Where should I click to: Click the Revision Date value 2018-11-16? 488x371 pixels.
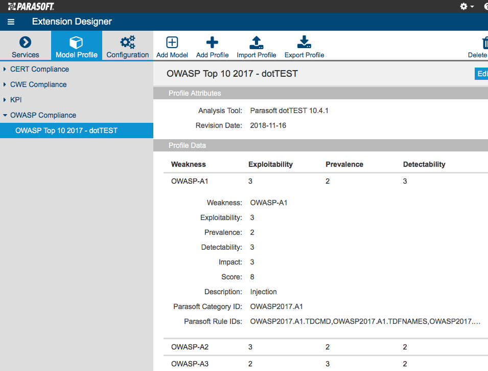[268, 126]
